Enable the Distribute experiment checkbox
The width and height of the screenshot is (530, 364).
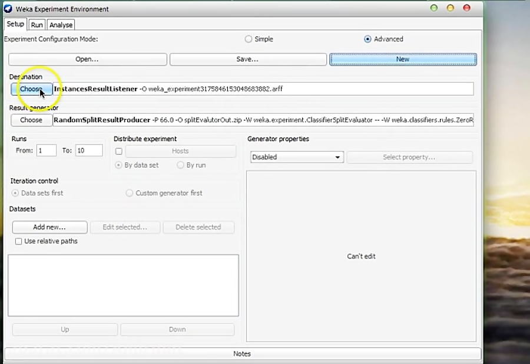click(119, 151)
